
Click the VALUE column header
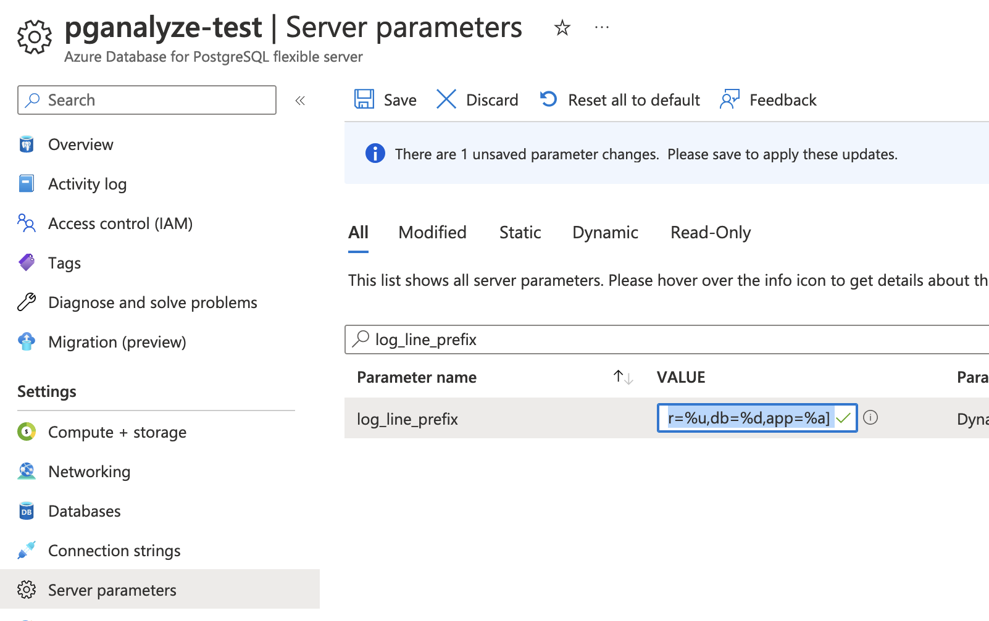point(681,377)
